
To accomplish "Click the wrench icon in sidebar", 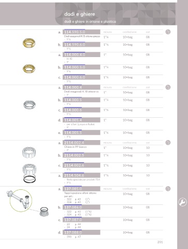I will coord(182,202).
